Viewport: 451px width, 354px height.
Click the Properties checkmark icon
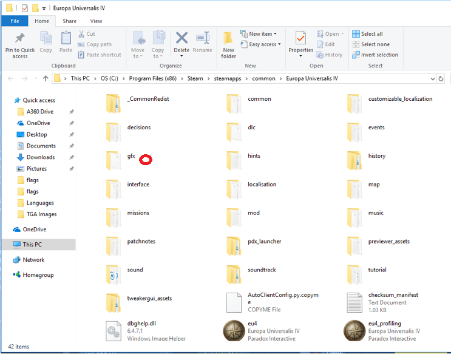click(x=300, y=38)
